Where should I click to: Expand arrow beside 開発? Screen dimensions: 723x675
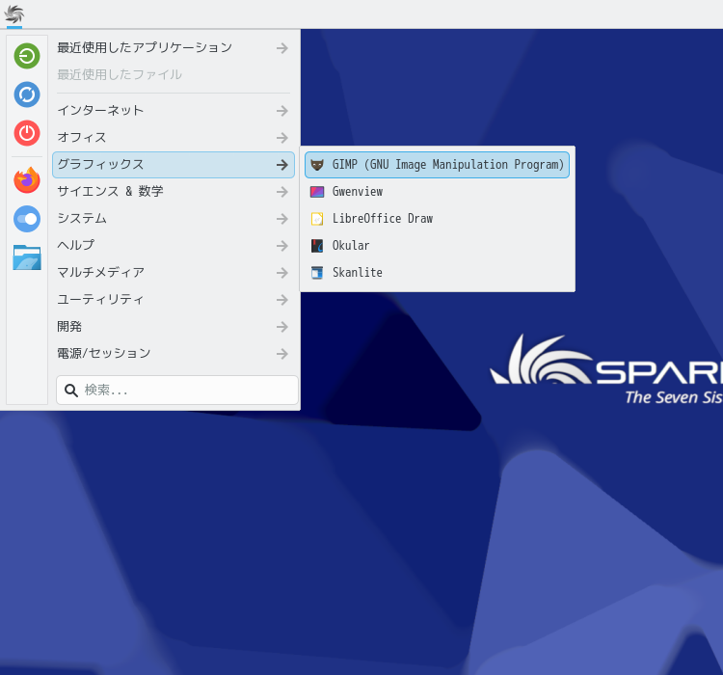click(282, 327)
